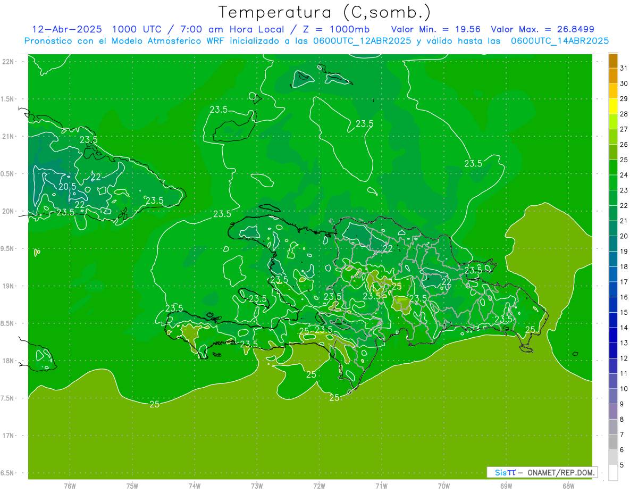Click the "19" value on the color scale
Image resolution: width=638 pixels, height=493 pixels.
(x=624, y=251)
